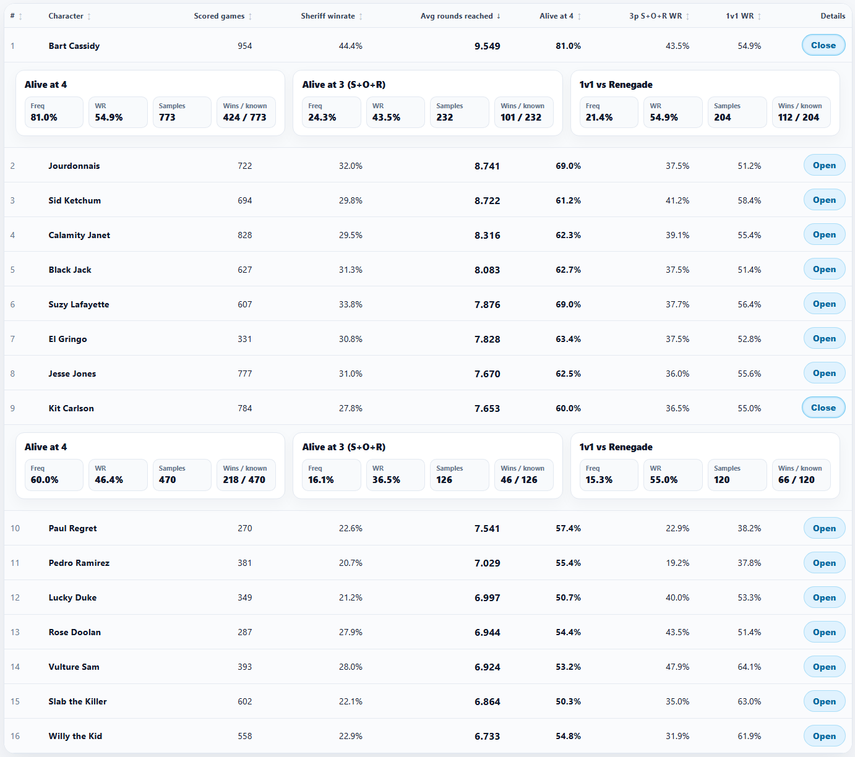855x757 pixels.
Task: Click Bart Cassidy Alive at 4 WR card
Action: [x=118, y=112]
